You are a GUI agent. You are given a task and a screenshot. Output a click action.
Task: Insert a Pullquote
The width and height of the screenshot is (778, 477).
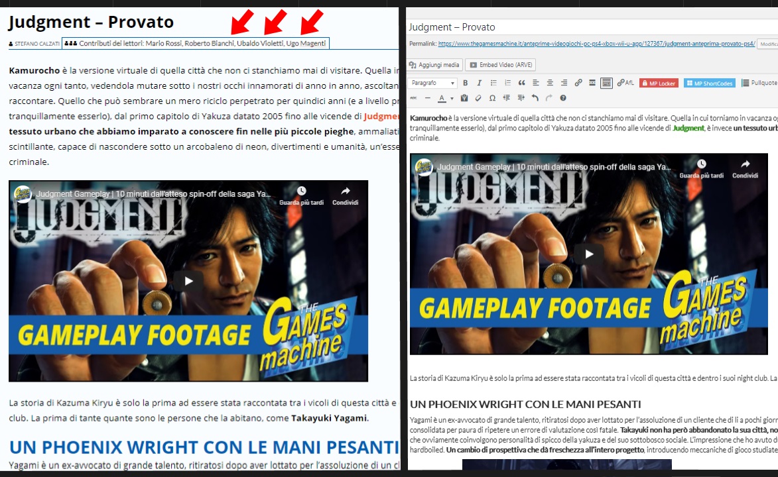tap(759, 83)
